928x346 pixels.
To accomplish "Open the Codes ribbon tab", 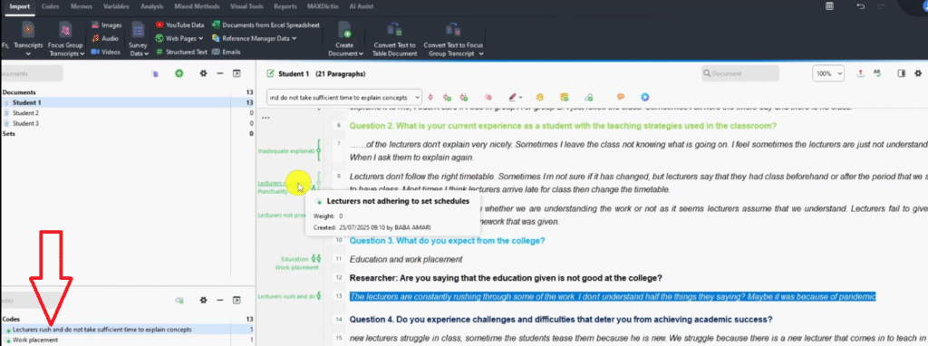I will (x=51, y=6).
